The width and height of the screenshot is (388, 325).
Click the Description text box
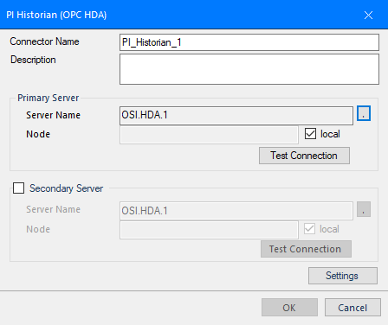point(249,69)
